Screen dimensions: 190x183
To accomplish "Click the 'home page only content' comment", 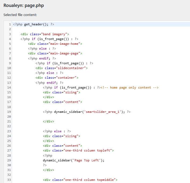I will pos(130,87).
